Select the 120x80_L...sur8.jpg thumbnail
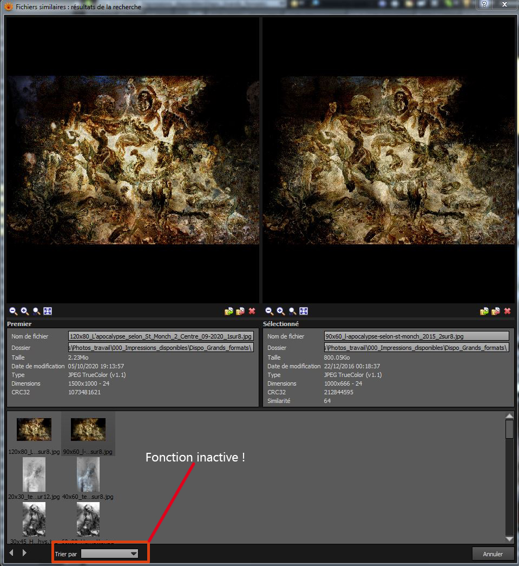Screen dimensions: 519x566 click(34, 430)
